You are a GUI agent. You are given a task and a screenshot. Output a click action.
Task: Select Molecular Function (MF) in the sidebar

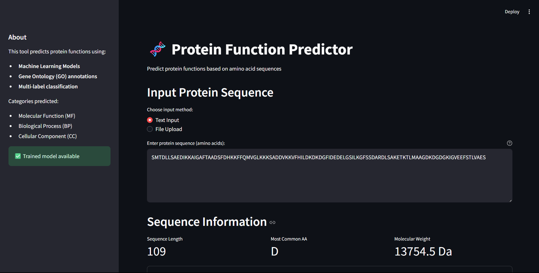click(47, 116)
